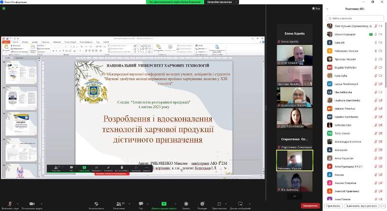Open the more options ellipsis in participants panel
Screen dimensions: 387x211
383,206
